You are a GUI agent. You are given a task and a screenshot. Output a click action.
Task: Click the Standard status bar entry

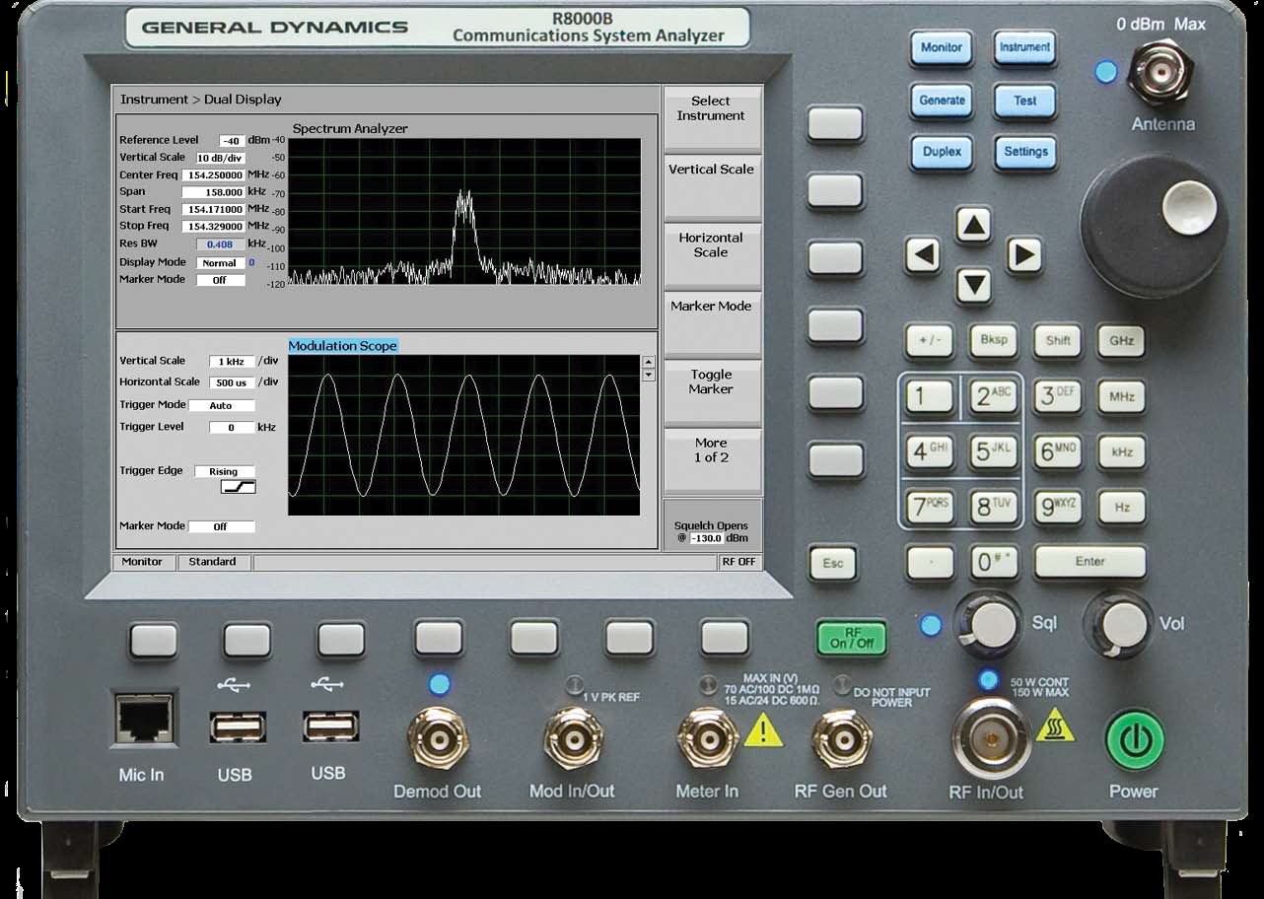213,562
